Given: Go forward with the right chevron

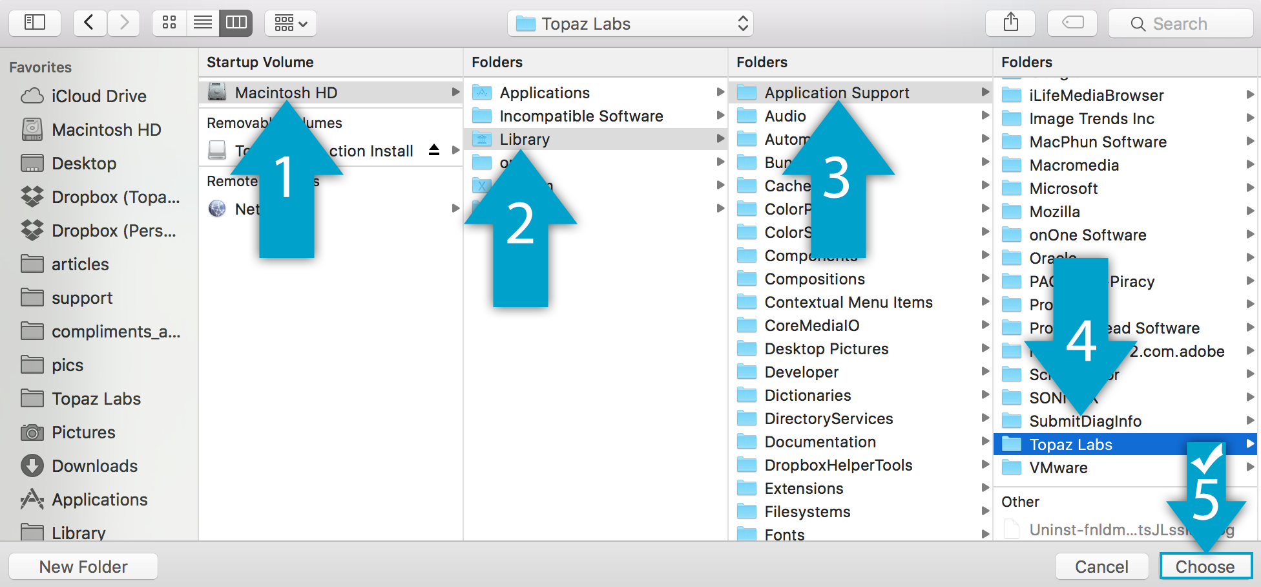Looking at the screenshot, I should (124, 23).
